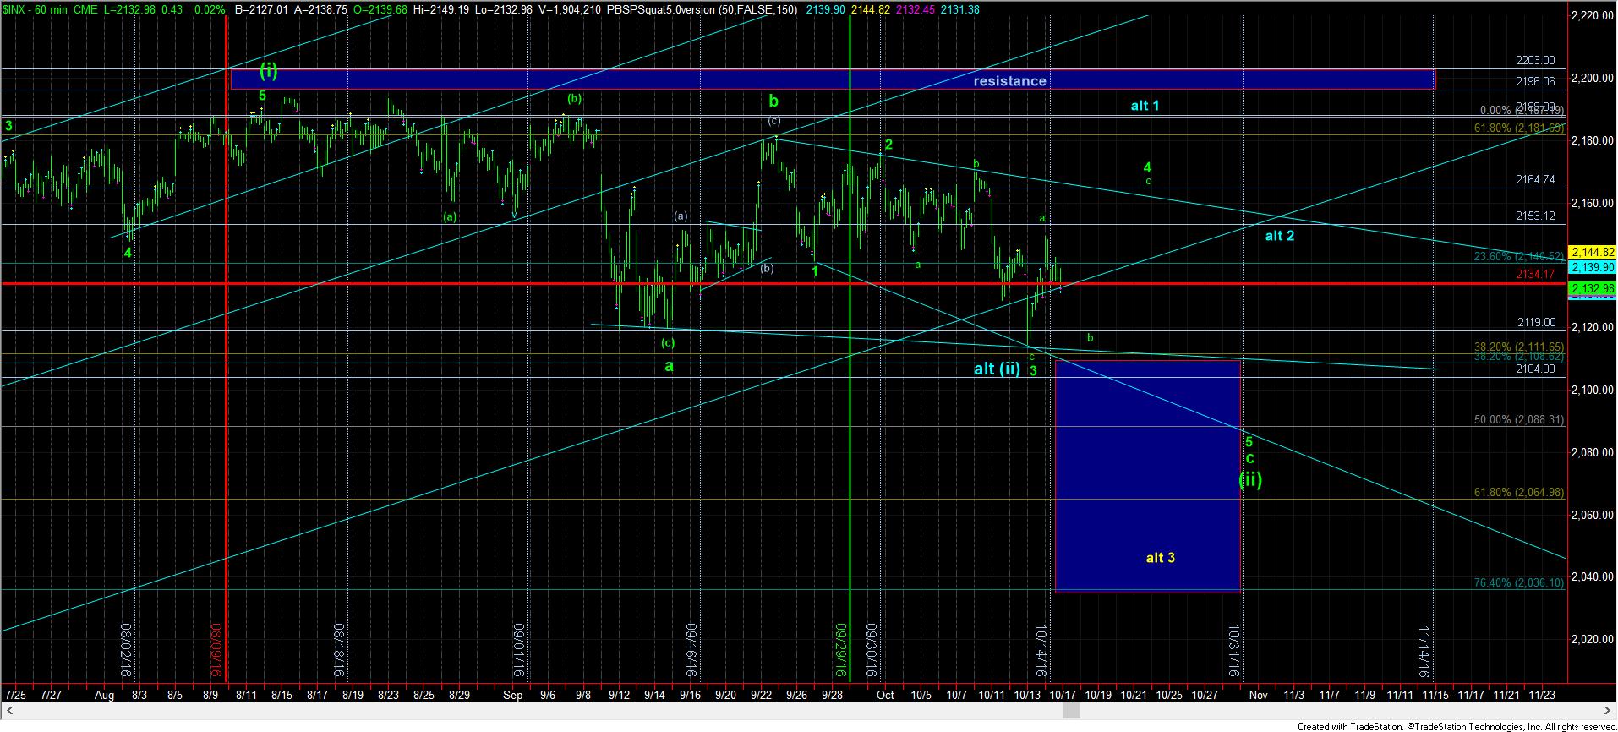Click the horizontal scrollbar thumb
The image size is (1618, 732).
[x=1070, y=711]
